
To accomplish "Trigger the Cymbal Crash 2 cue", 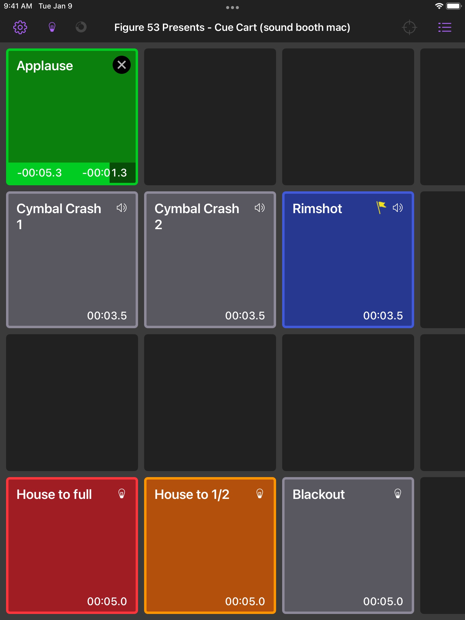I will (210, 260).
